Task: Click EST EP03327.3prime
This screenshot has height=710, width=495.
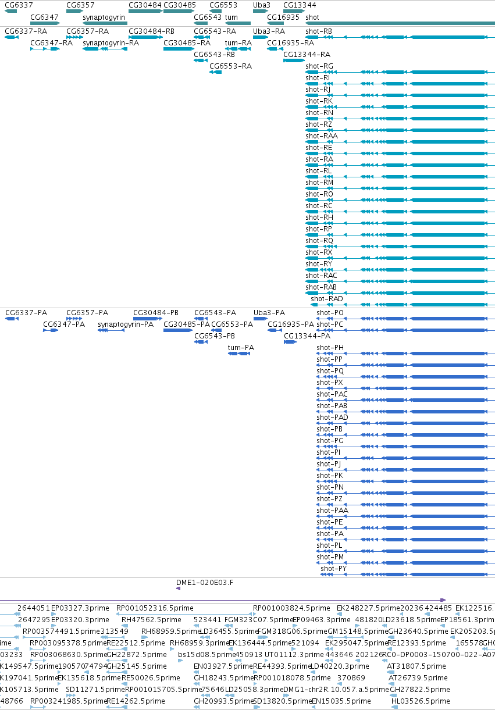Action: tap(80, 608)
